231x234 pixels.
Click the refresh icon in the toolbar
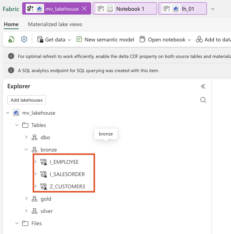click(12, 40)
